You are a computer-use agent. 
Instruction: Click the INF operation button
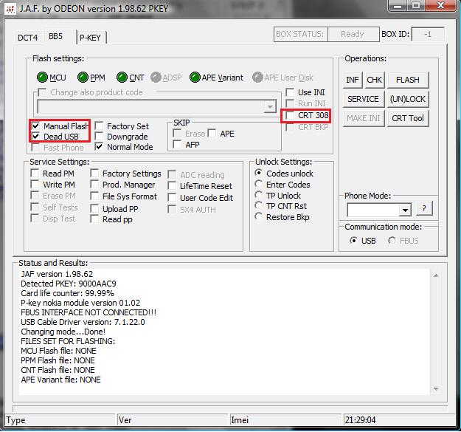coord(353,80)
